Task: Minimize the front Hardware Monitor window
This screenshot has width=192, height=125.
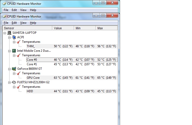Action: click(96, 15)
